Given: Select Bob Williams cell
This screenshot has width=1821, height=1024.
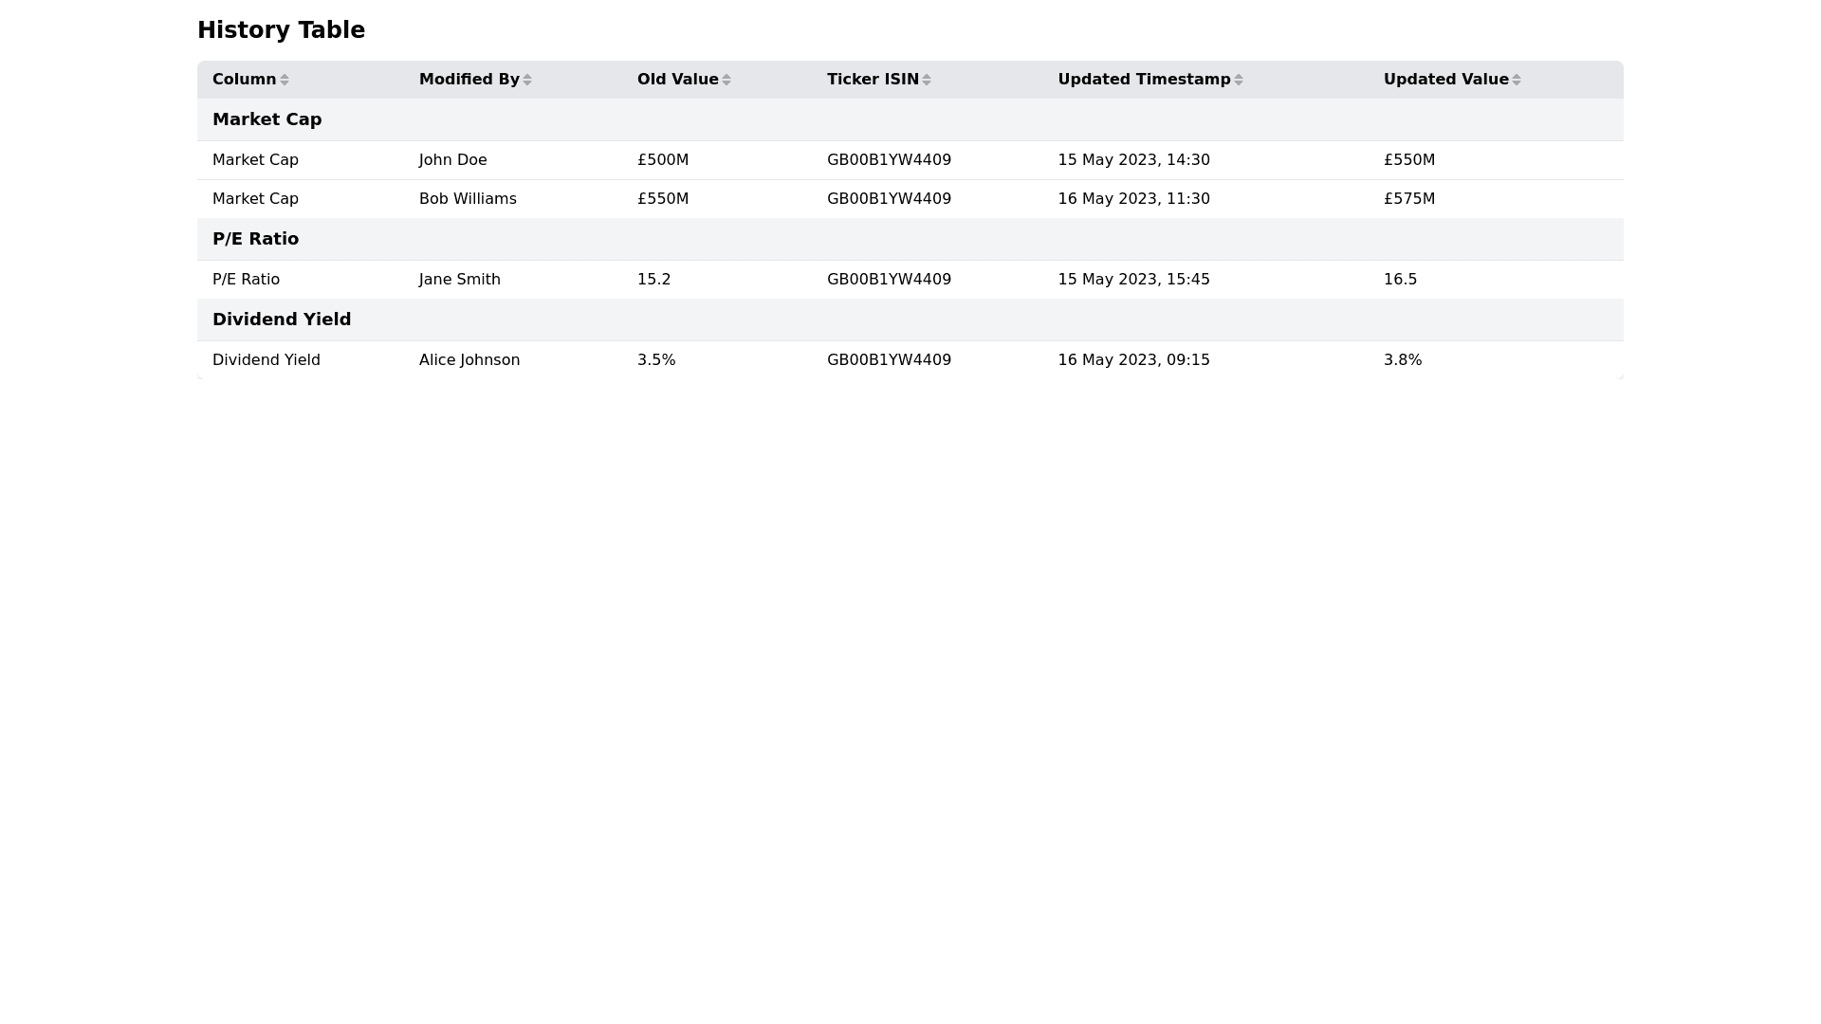Looking at the screenshot, I should tap(468, 199).
